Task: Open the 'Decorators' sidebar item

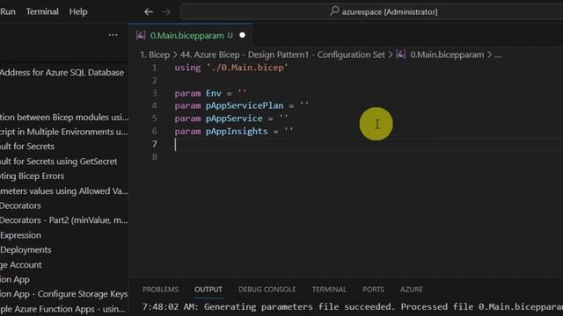Action: tap(20, 205)
